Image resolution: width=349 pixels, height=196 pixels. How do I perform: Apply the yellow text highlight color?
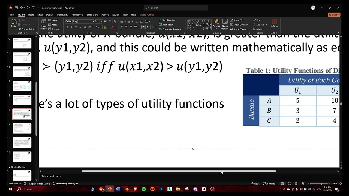(105, 27)
